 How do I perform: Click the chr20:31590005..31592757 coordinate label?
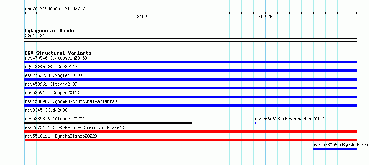[x=55, y=9]
